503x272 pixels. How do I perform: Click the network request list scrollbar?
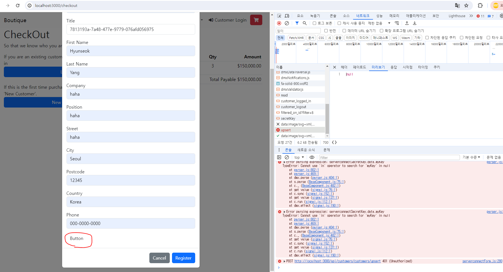click(x=327, y=119)
